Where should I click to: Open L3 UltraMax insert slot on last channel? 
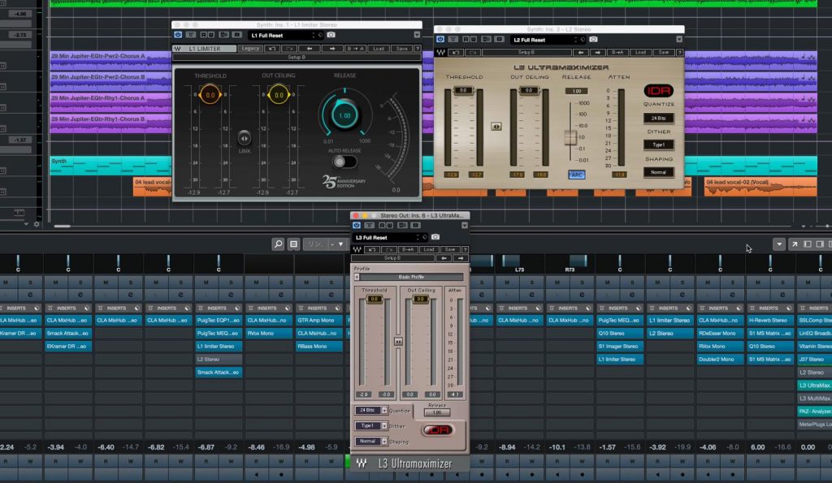tap(814, 386)
